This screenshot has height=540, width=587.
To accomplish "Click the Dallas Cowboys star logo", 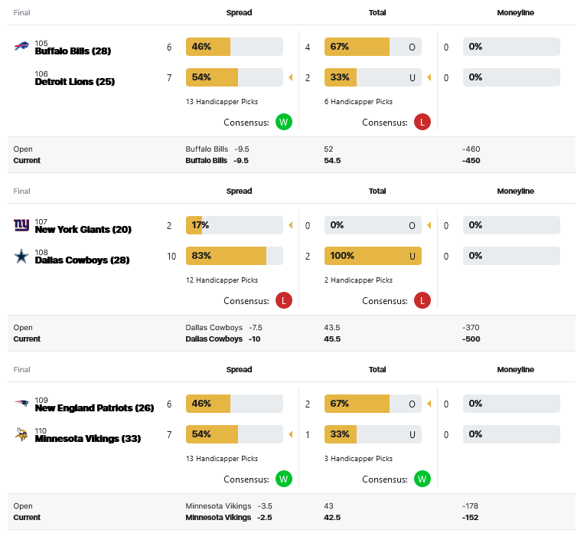I will (21, 256).
